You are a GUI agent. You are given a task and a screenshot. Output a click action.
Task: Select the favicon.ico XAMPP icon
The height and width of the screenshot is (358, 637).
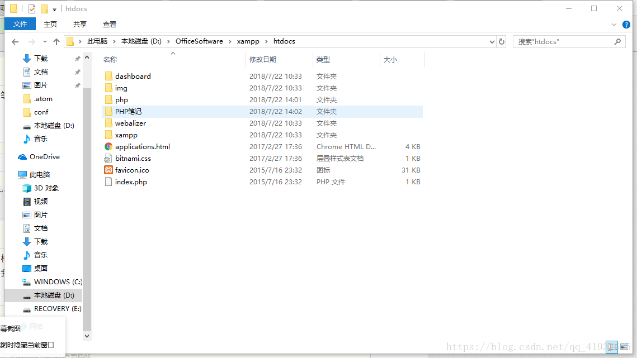108,170
